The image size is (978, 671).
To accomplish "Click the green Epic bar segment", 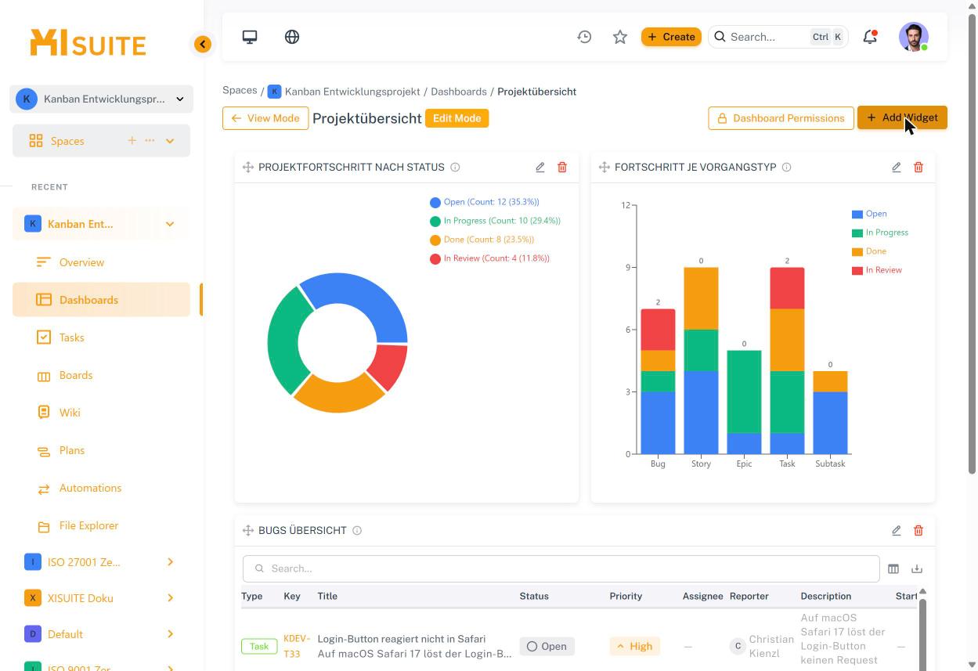I will [744, 391].
